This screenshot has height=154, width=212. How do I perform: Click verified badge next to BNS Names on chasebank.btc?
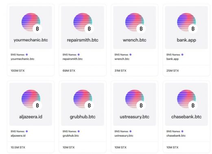182,131
